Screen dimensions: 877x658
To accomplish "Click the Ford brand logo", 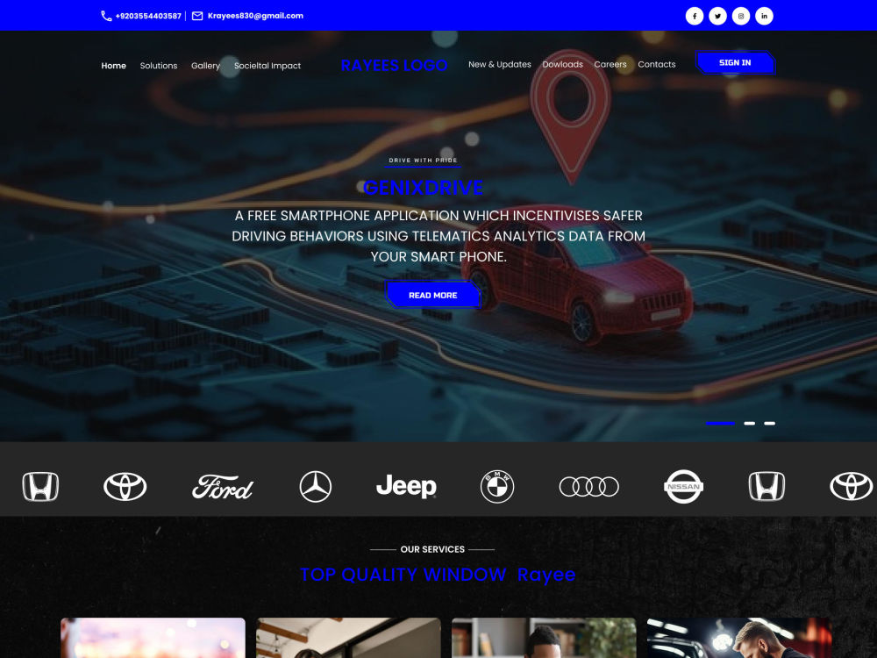I will (x=223, y=487).
